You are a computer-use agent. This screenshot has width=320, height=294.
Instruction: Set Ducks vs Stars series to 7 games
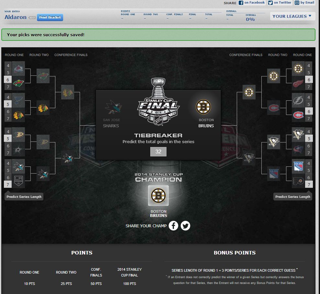point(8,153)
